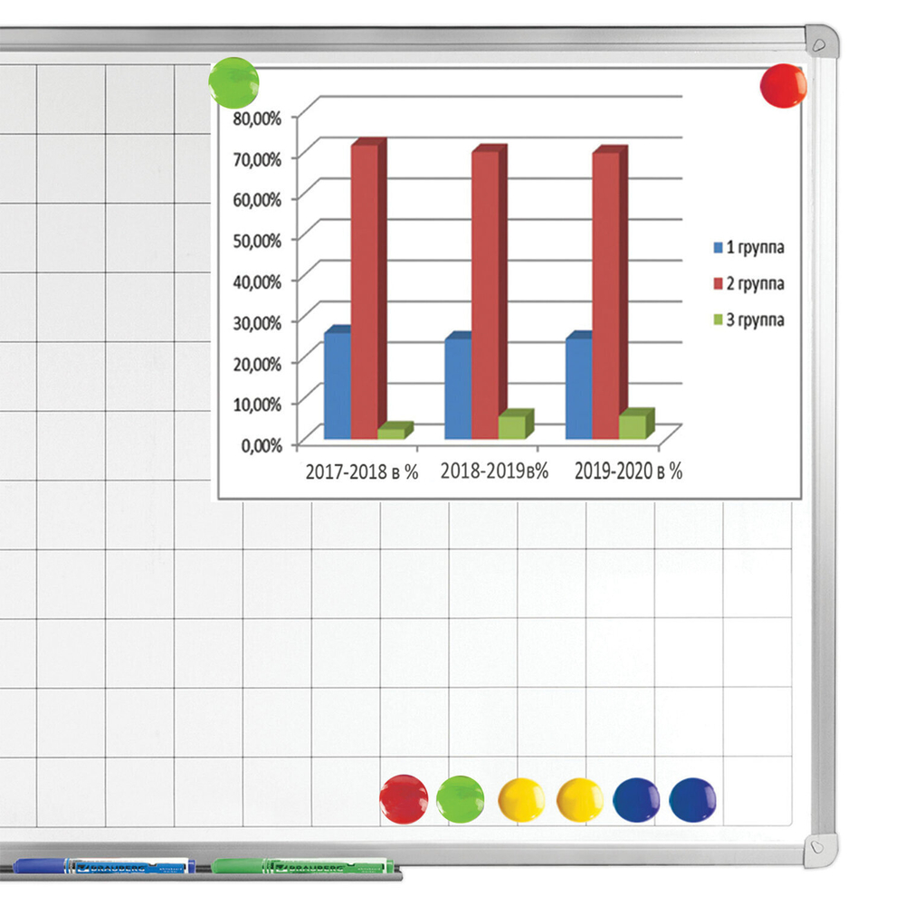Click the '2017-2018 в %' axis label
The width and height of the screenshot is (905, 905).
(x=362, y=472)
